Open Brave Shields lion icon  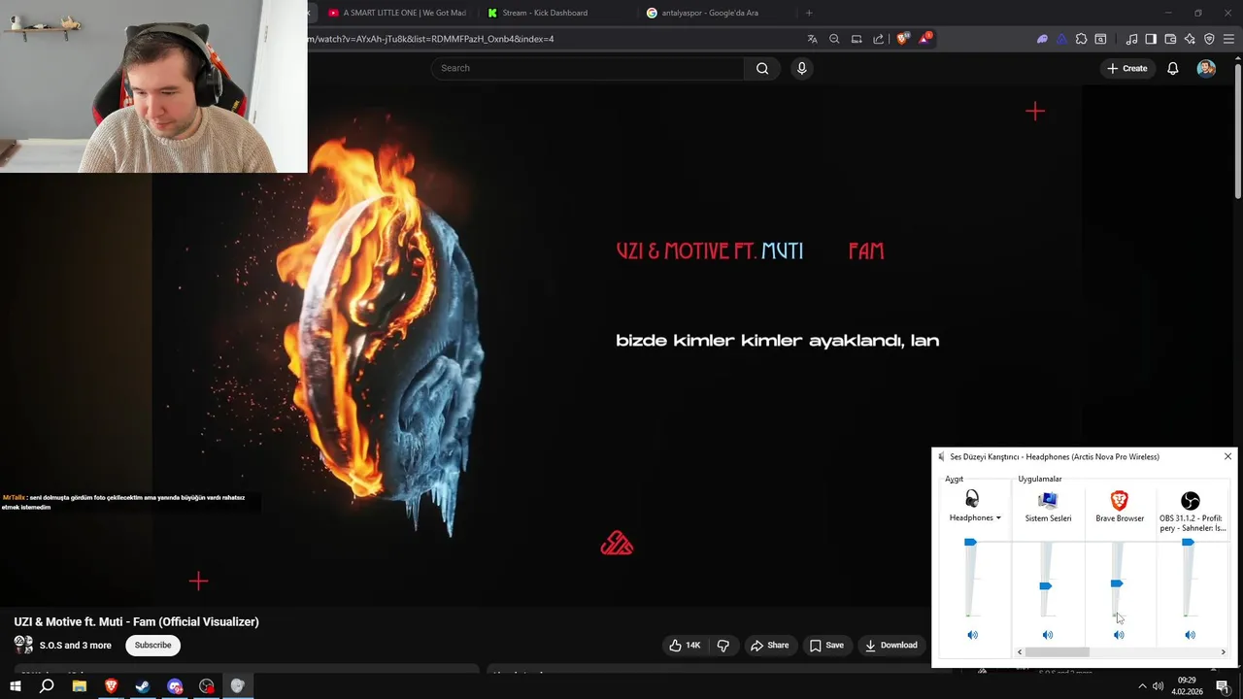point(902,39)
